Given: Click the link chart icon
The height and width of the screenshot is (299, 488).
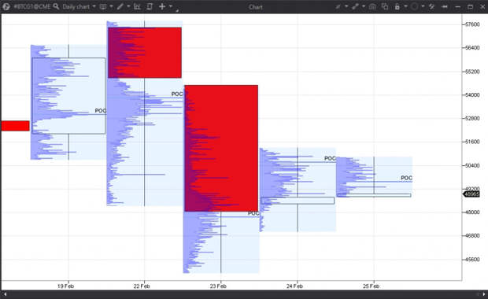Looking at the screenshot, I should [355, 6].
